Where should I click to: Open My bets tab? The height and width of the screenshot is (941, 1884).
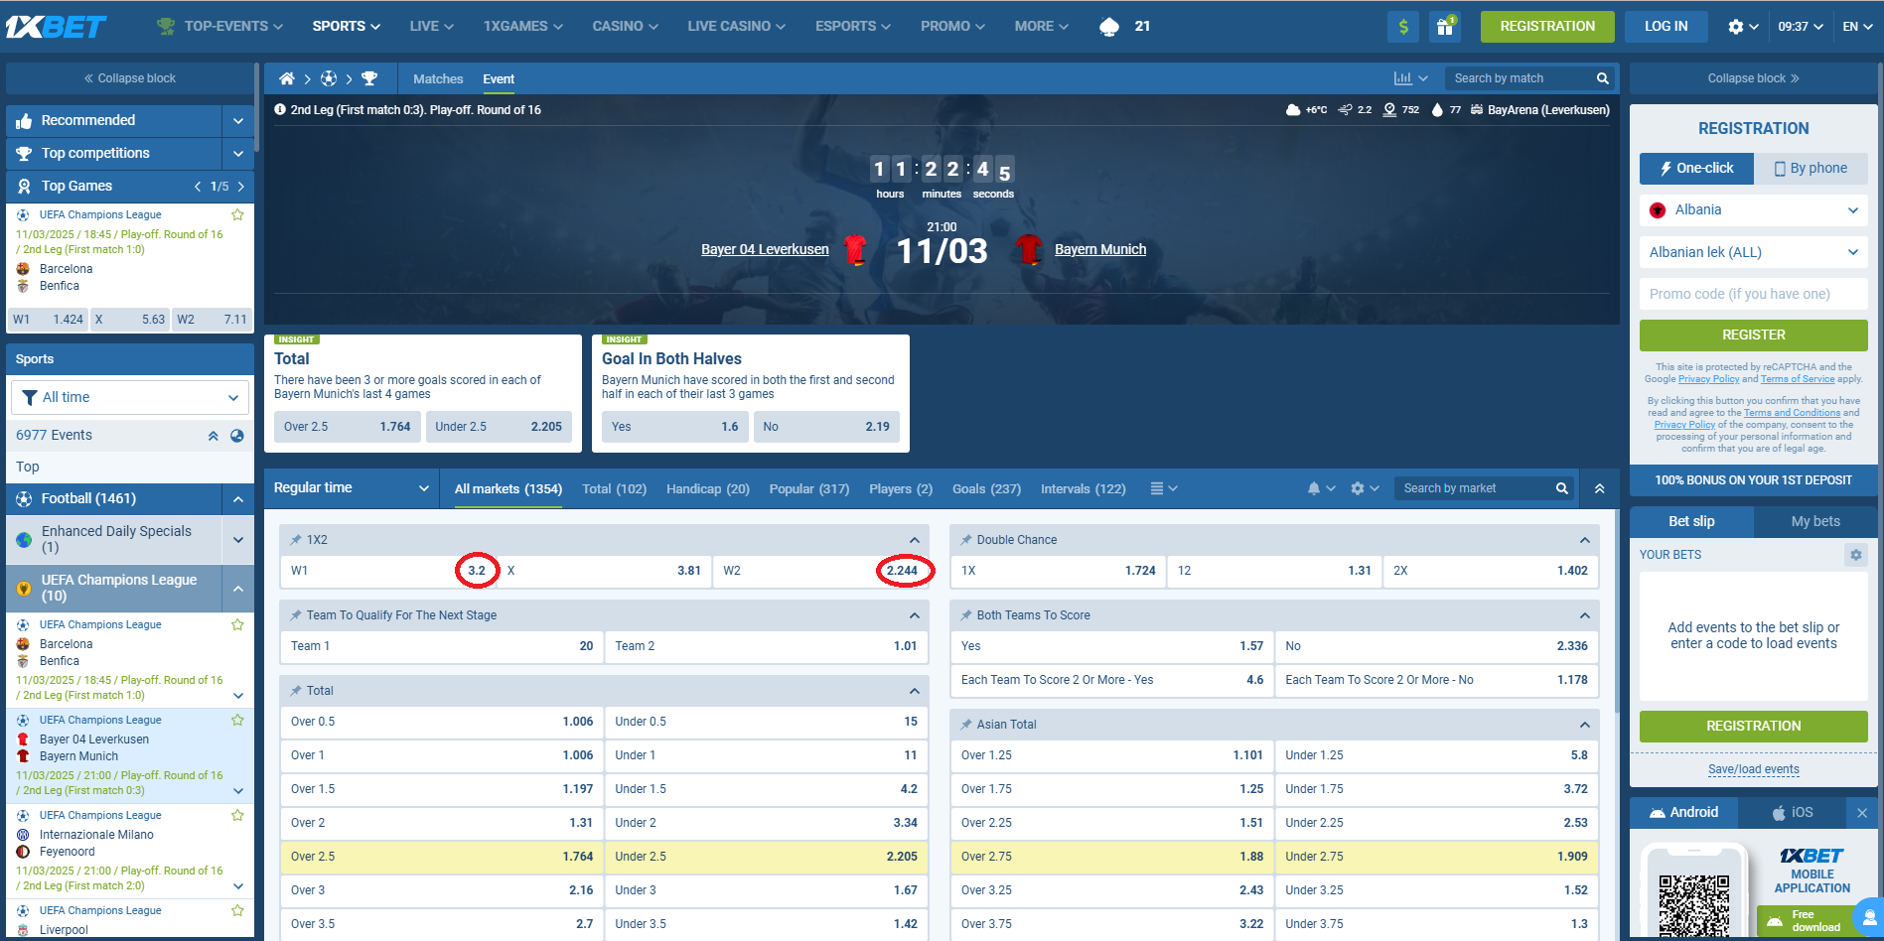pos(1815,521)
